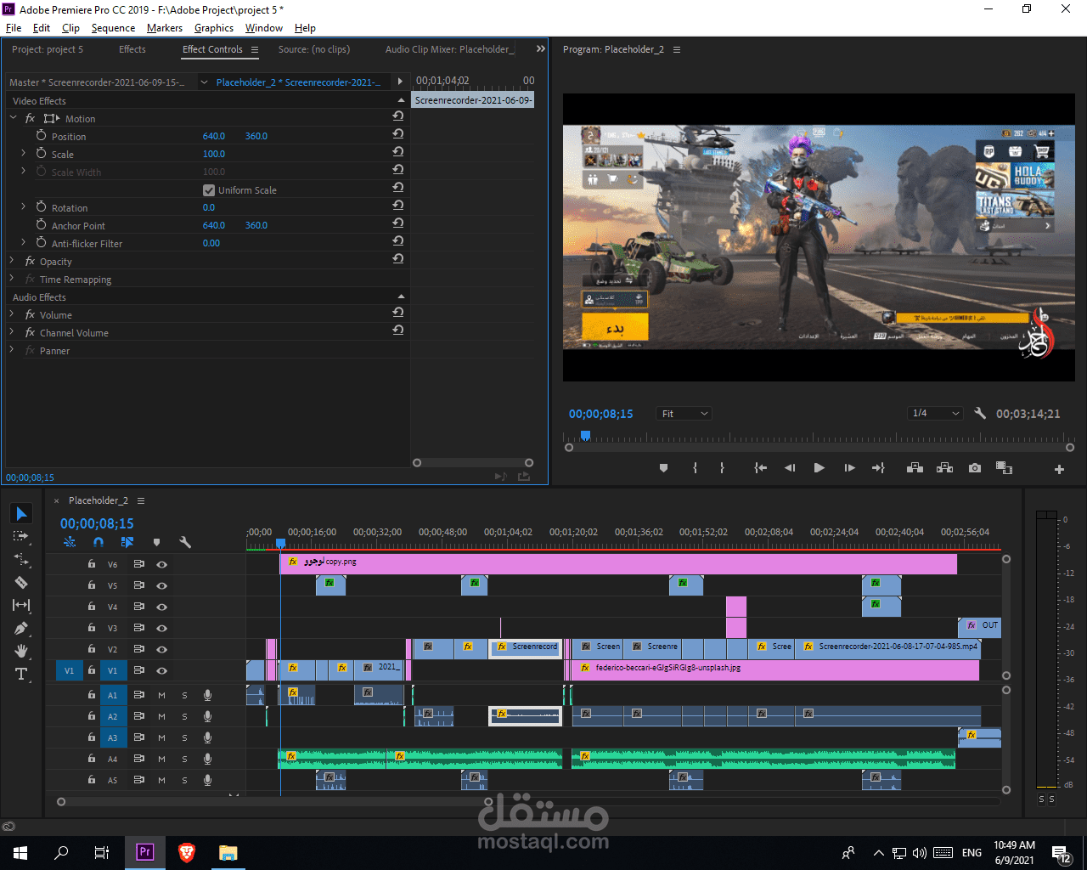Select the Ripple Edit tool

(21, 560)
